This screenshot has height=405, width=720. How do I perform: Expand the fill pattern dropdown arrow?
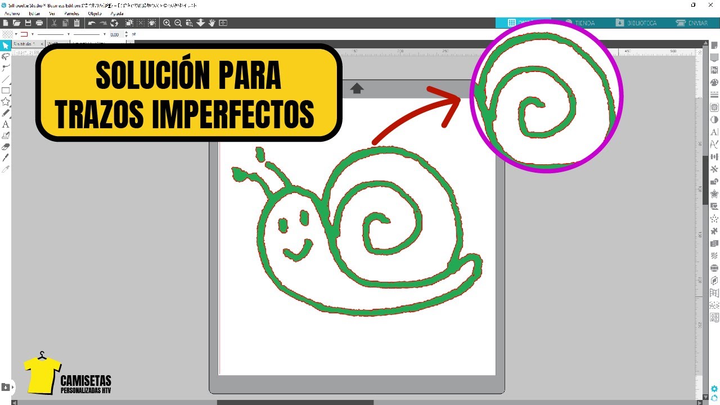(16, 34)
